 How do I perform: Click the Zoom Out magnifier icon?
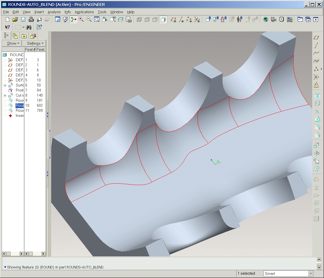coord(89,19)
